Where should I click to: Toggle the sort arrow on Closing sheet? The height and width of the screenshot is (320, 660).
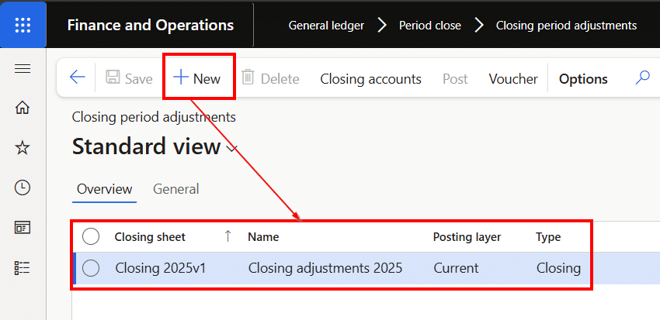pos(228,236)
